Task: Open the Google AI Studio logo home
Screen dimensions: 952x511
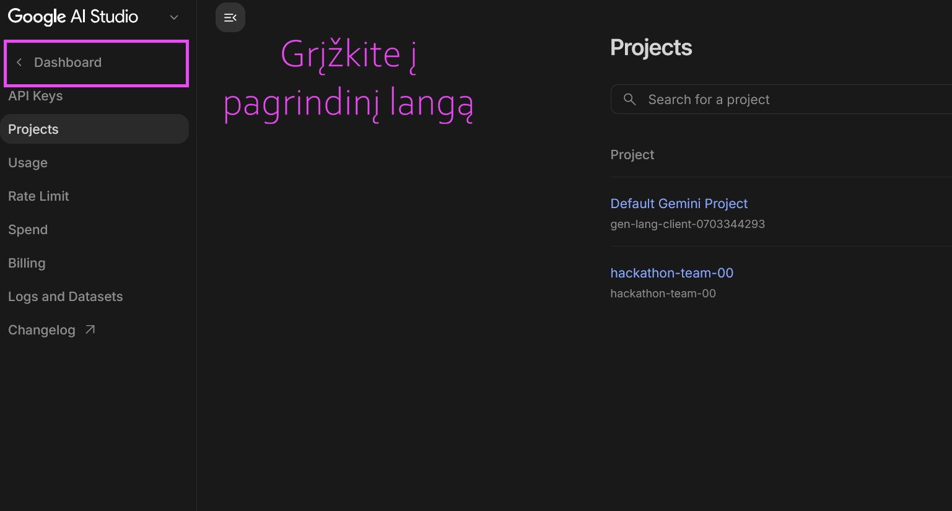Action: click(73, 17)
